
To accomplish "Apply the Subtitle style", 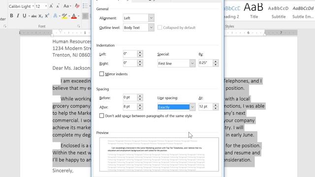I will (x=279, y=11).
